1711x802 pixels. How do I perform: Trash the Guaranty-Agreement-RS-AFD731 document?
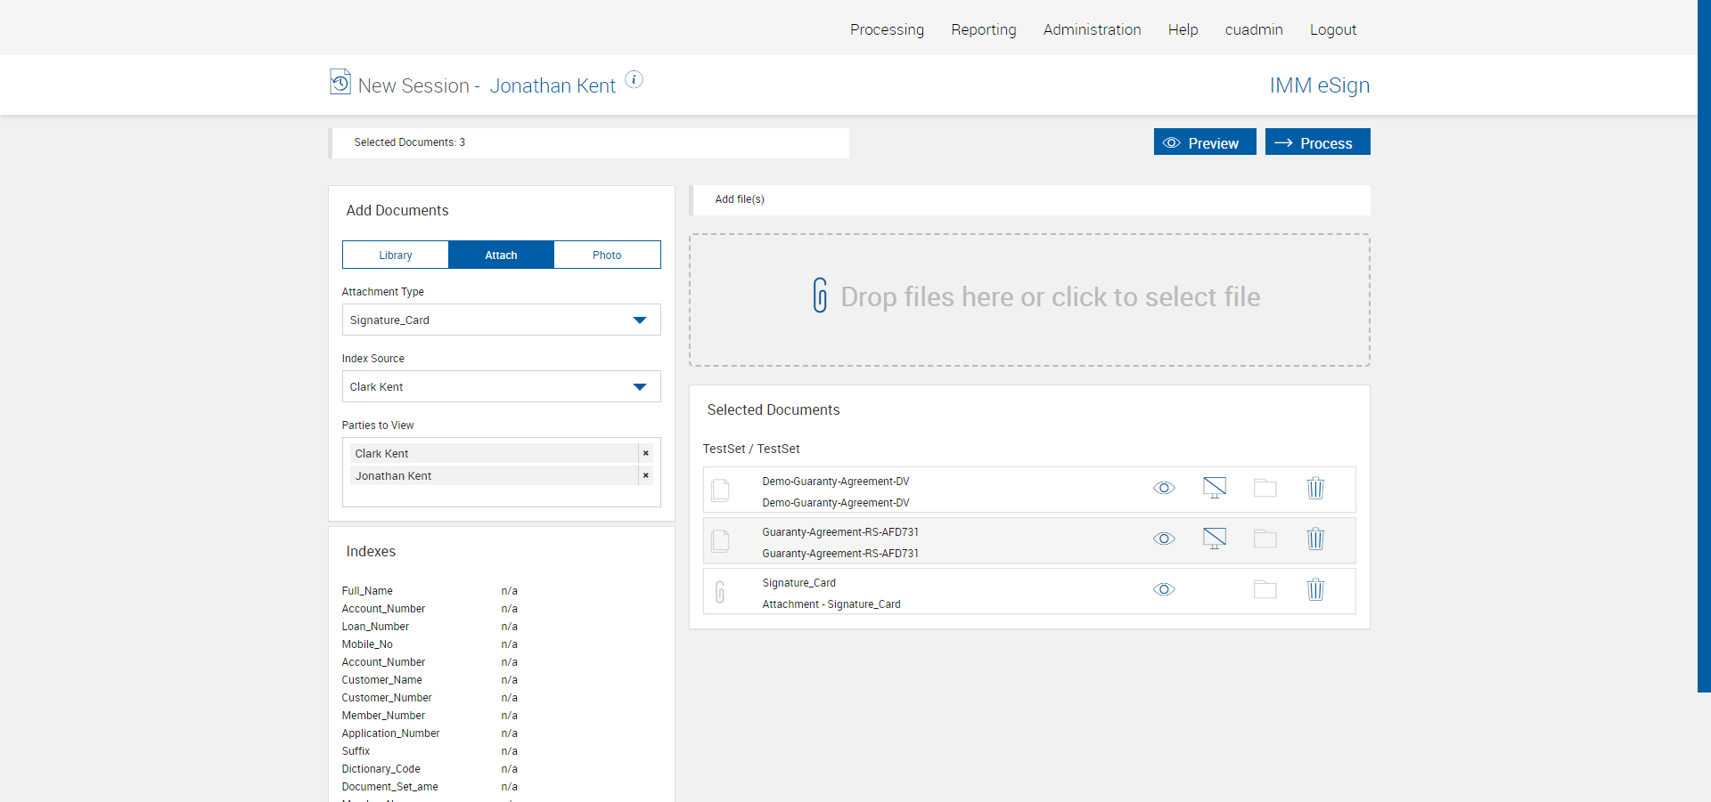1315,539
